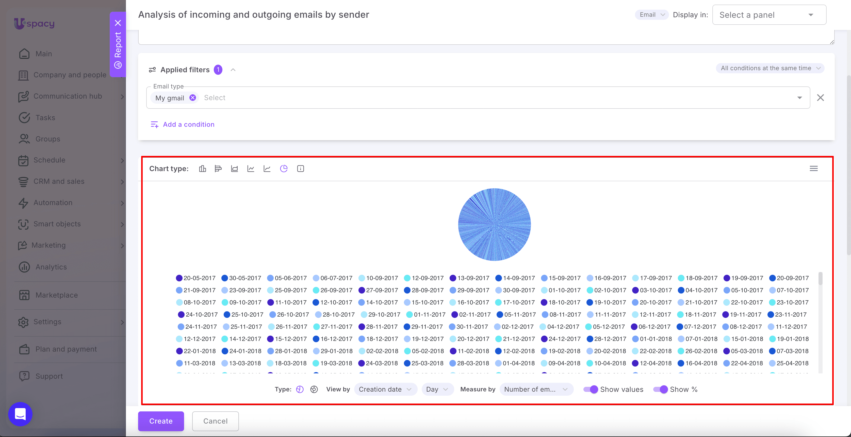Click the Plan and payment wallet icon
The width and height of the screenshot is (851, 437).
[x=24, y=349]
